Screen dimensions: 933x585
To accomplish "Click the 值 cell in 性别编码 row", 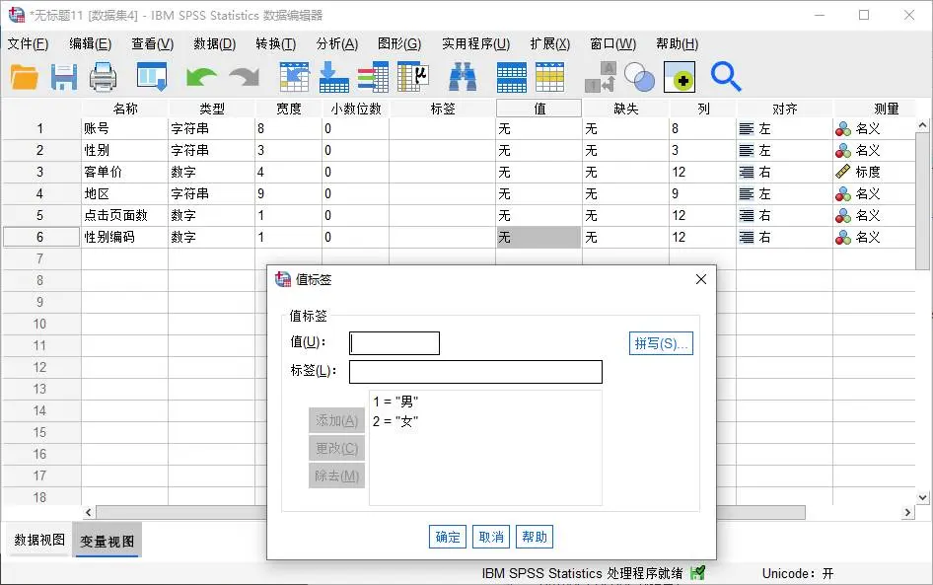I will [x=538, y=238].
